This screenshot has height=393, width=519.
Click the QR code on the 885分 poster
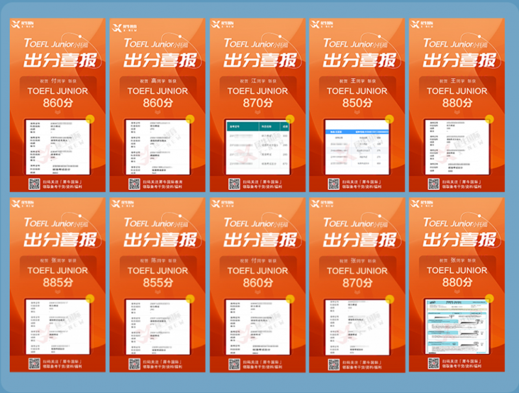click(x=34, y=364)
